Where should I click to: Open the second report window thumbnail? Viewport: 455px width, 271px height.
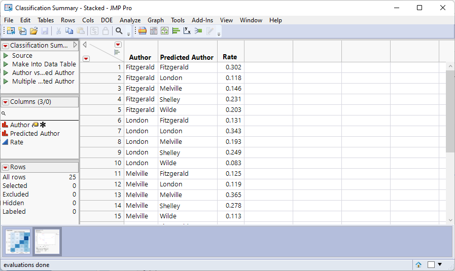pos(47,242)
